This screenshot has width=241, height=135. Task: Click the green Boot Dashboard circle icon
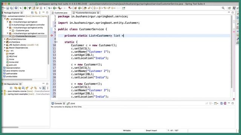pyautogui.click(x=25, y=8)
